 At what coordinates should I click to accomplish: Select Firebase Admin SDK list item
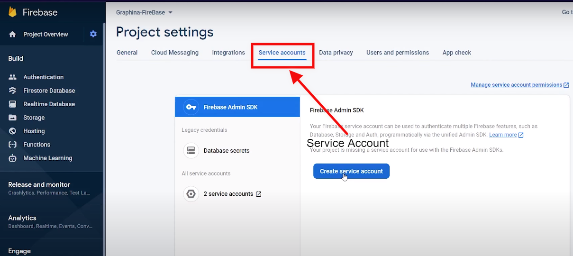[x=237, y=107]
